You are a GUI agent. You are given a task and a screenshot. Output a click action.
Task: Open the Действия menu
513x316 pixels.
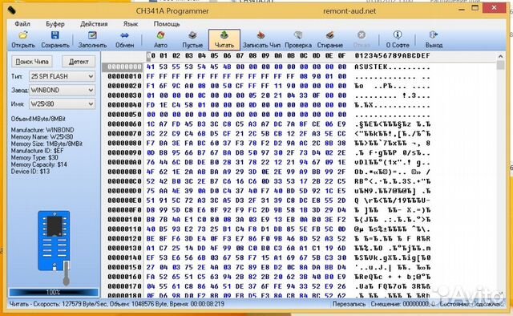click(x=94, y=24)
